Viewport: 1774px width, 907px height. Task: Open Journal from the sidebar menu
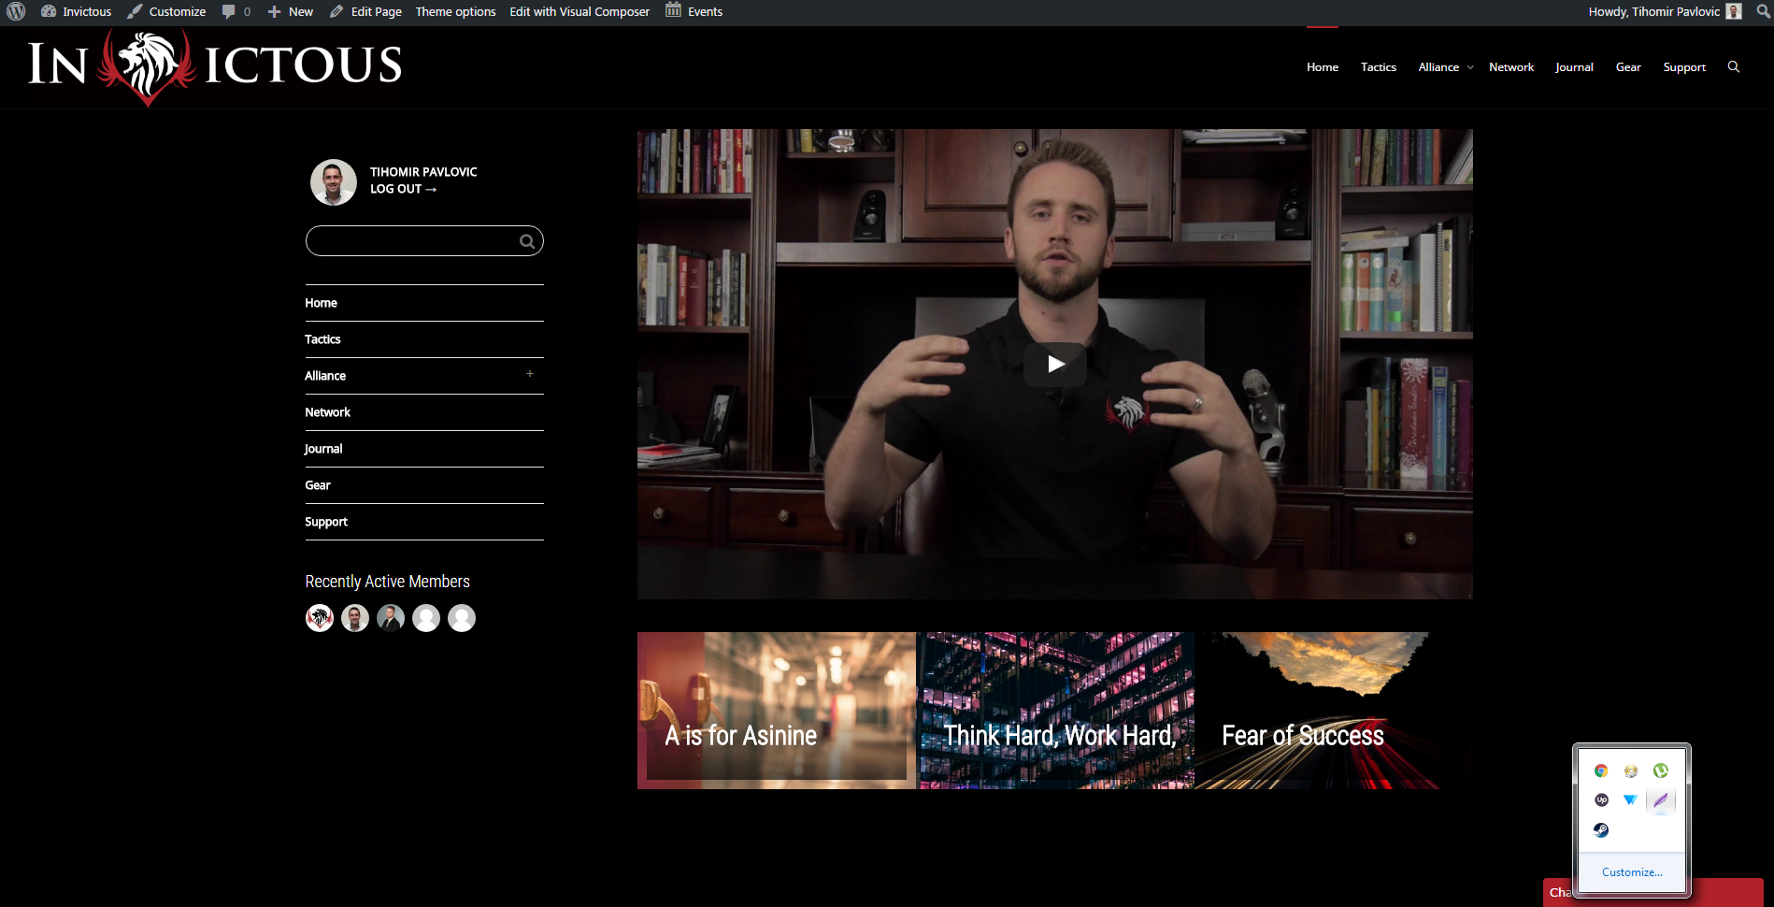click(x=323, y=449)
